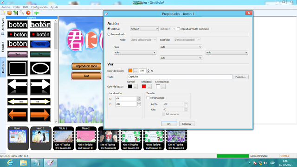Click the ESP language indicator
The width and height of the screenshot is (297, 167).
pos(272,163)
